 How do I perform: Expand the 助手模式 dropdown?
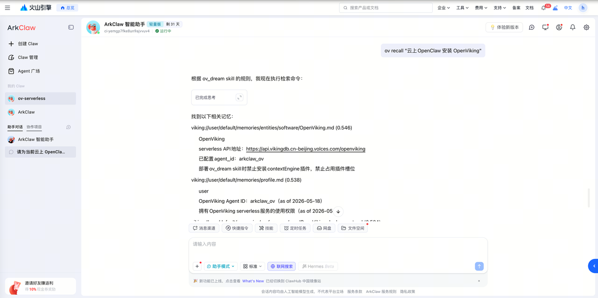[221, 266]
